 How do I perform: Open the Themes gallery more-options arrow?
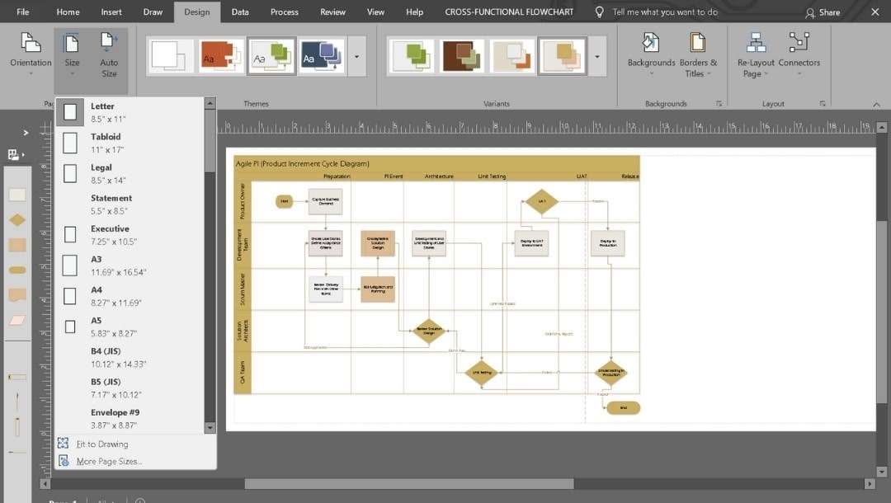pos(357,56)
